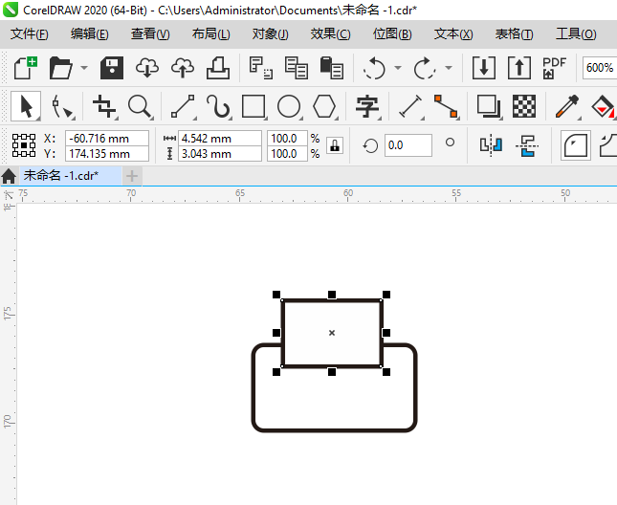Open the redo history dropdown

[x=449, y=68]
